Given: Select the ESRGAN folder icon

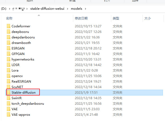Looking at the screenshot, I should 8,48.
